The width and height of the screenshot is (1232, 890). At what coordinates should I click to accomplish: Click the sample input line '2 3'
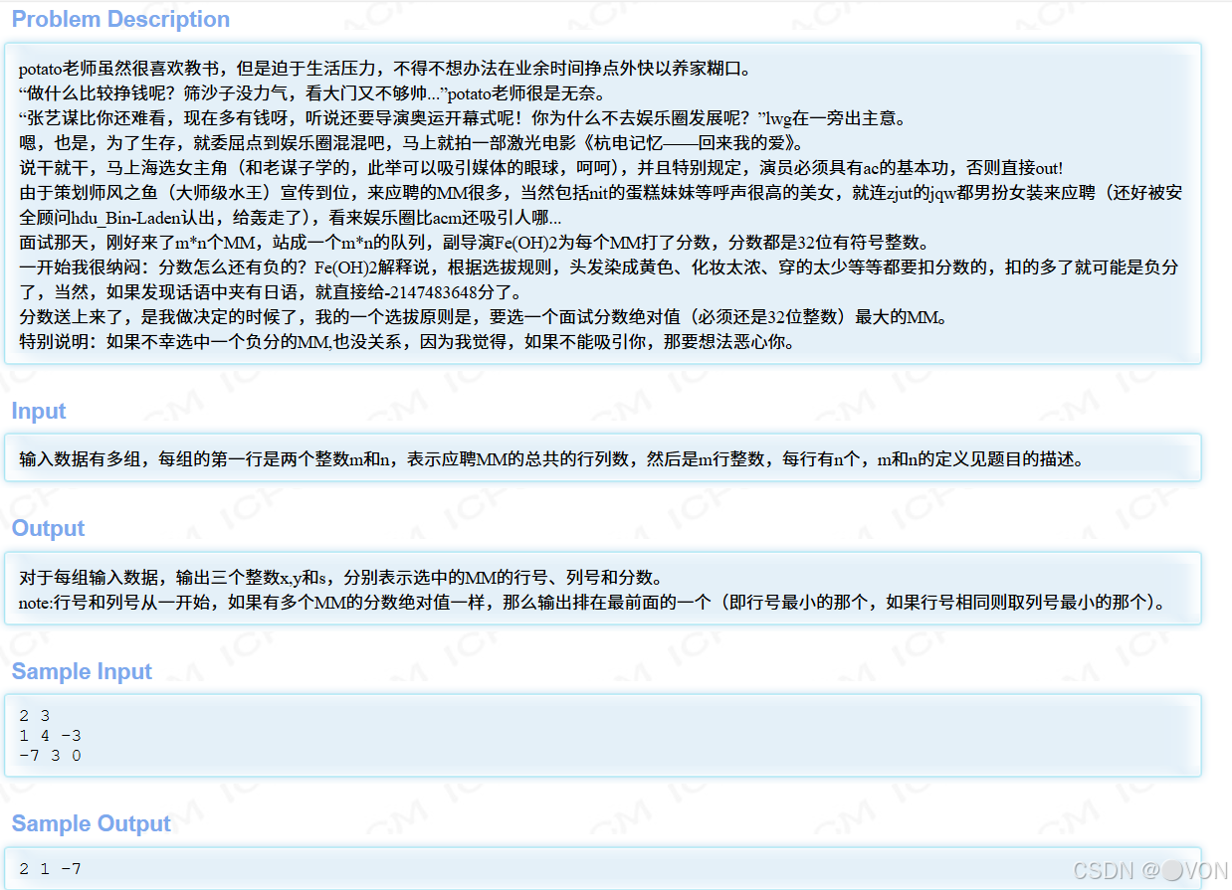[35, 716]
